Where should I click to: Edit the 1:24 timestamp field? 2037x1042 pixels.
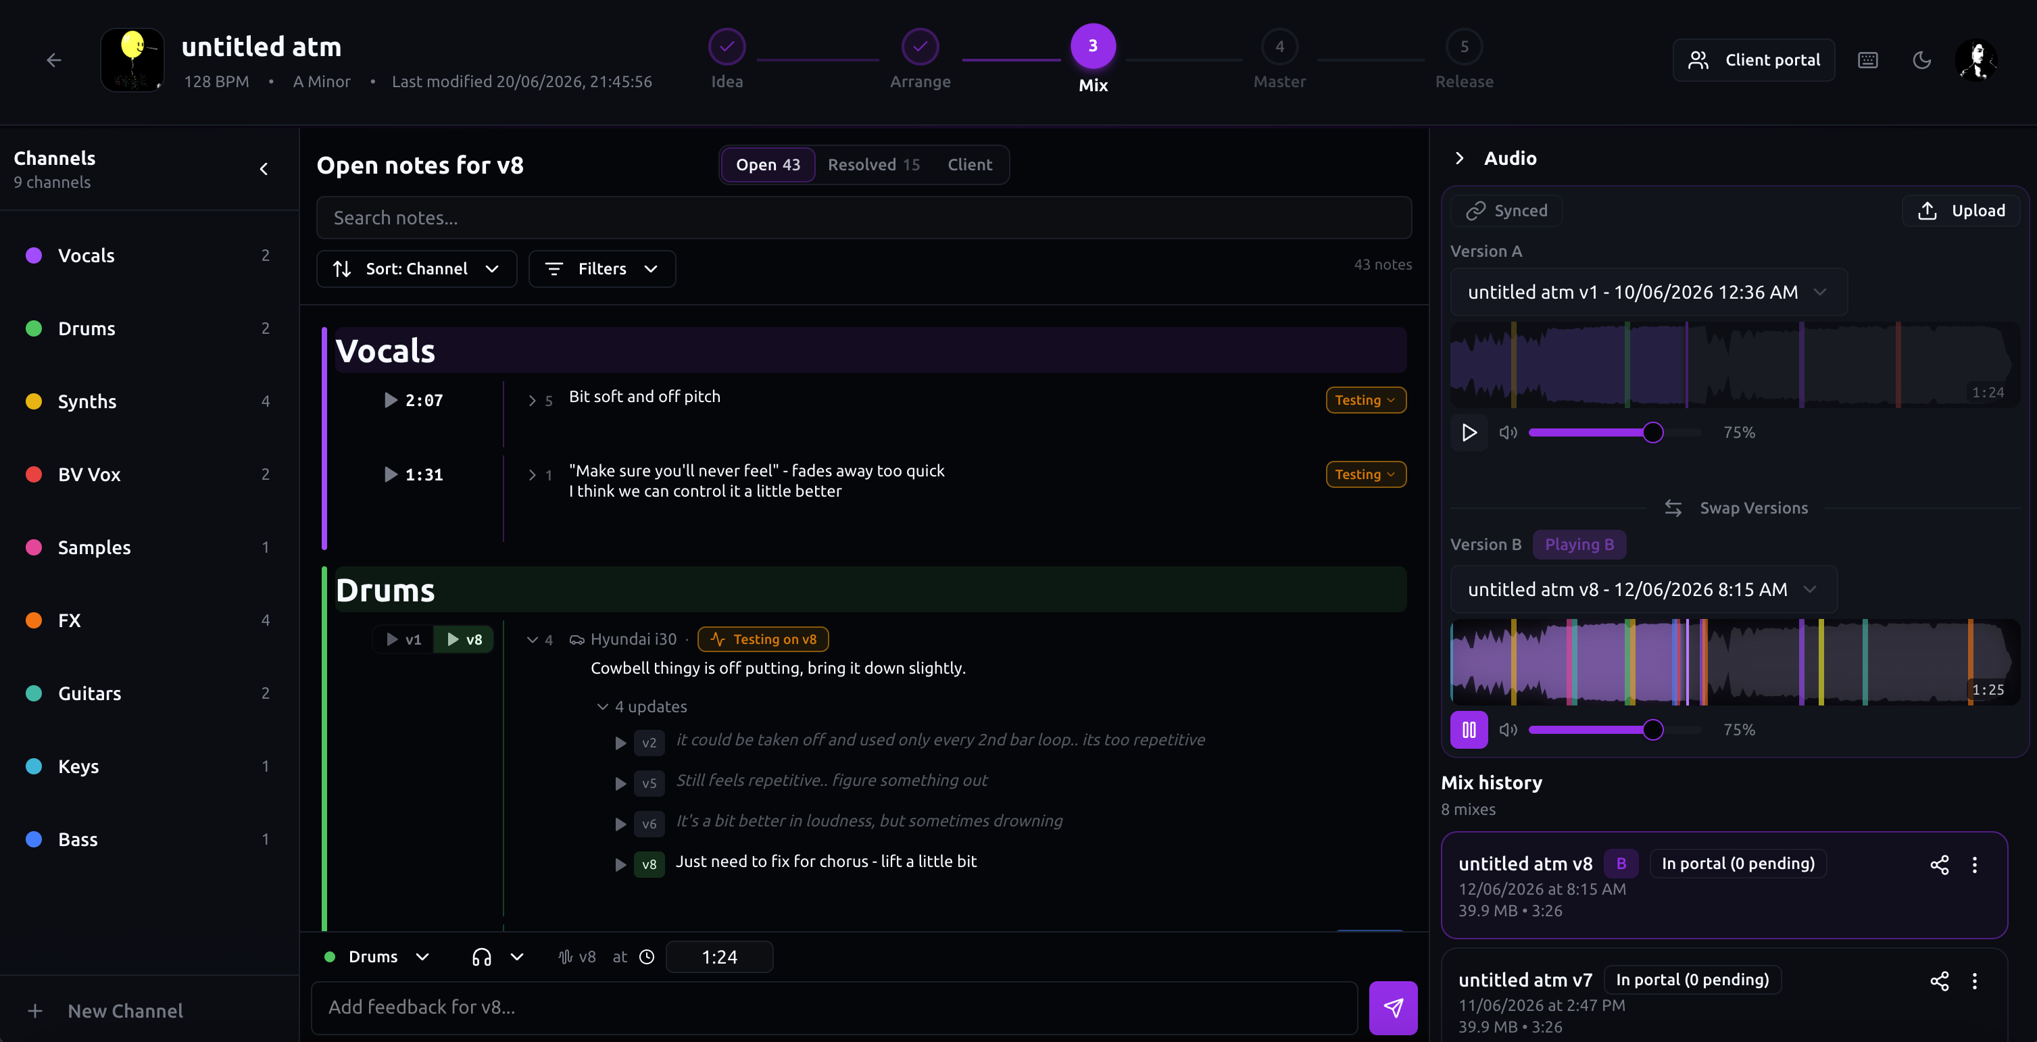click(719, 958)
